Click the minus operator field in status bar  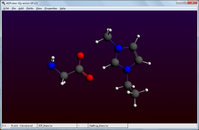82,126
